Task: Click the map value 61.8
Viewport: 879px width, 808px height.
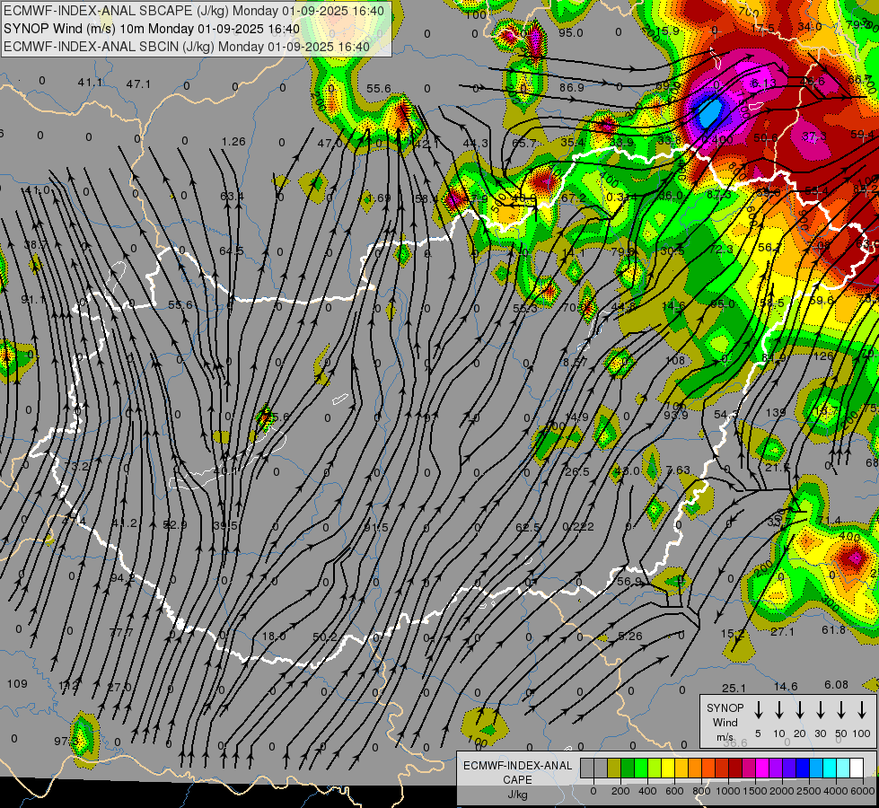Action: click(x=833, y=630)
